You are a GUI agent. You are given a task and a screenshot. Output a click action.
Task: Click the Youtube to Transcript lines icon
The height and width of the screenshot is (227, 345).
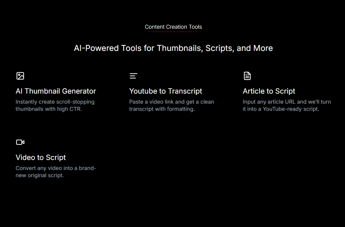click(x=133, y=76)
